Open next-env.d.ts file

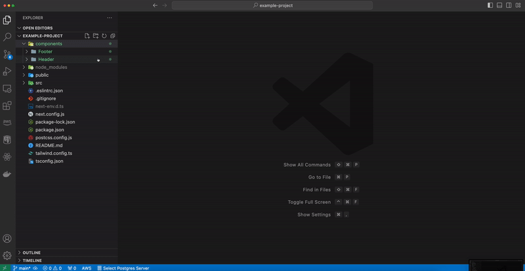coord(67,106)
